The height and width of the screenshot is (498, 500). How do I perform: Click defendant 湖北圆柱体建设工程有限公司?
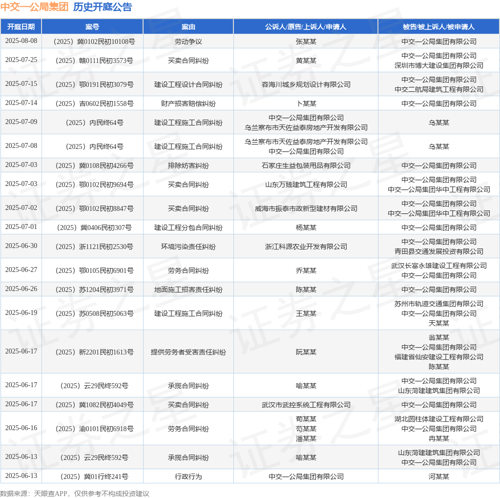click(x=439, y=419)
